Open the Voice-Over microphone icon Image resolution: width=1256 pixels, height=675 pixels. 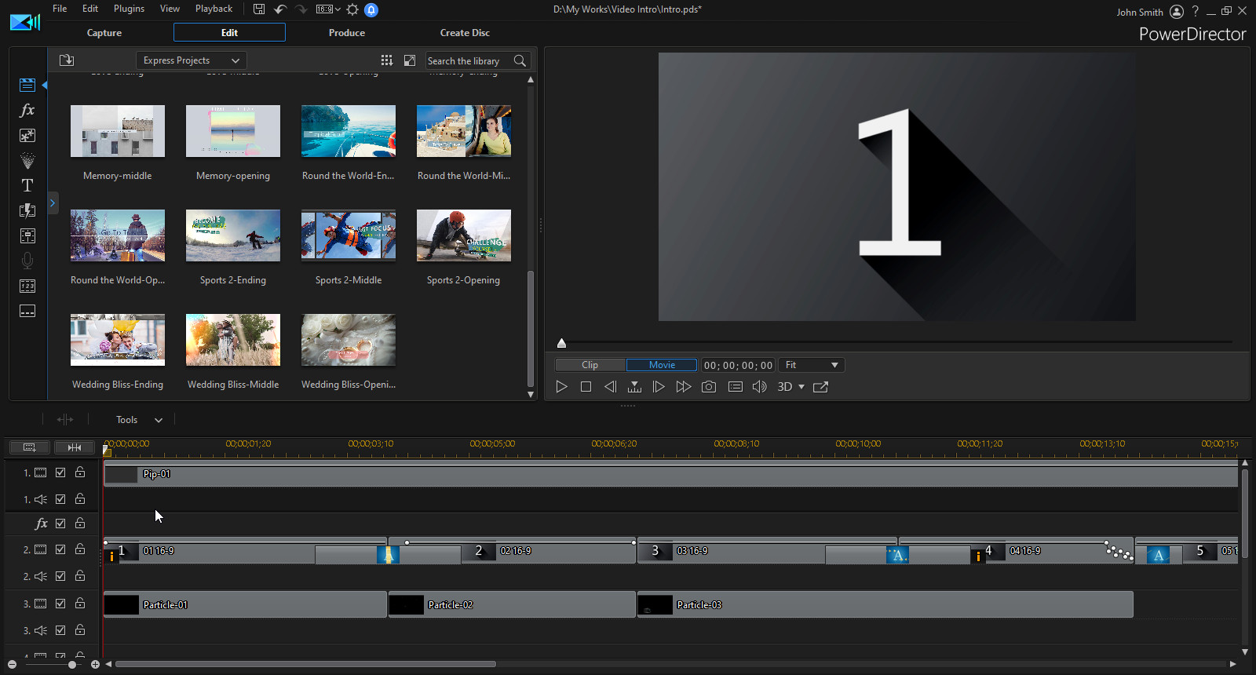click(27, 261)
